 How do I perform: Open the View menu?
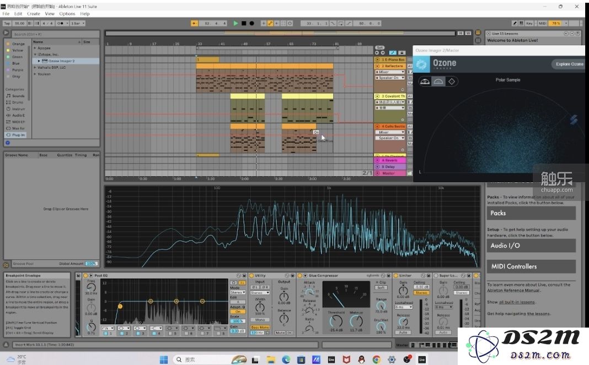point(50,14)
